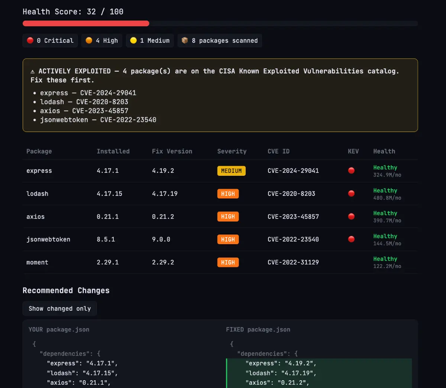The image size is (446, 388).
Task: Click the fixed "express": "4.19.2" diff line
Action: (319, 363)
